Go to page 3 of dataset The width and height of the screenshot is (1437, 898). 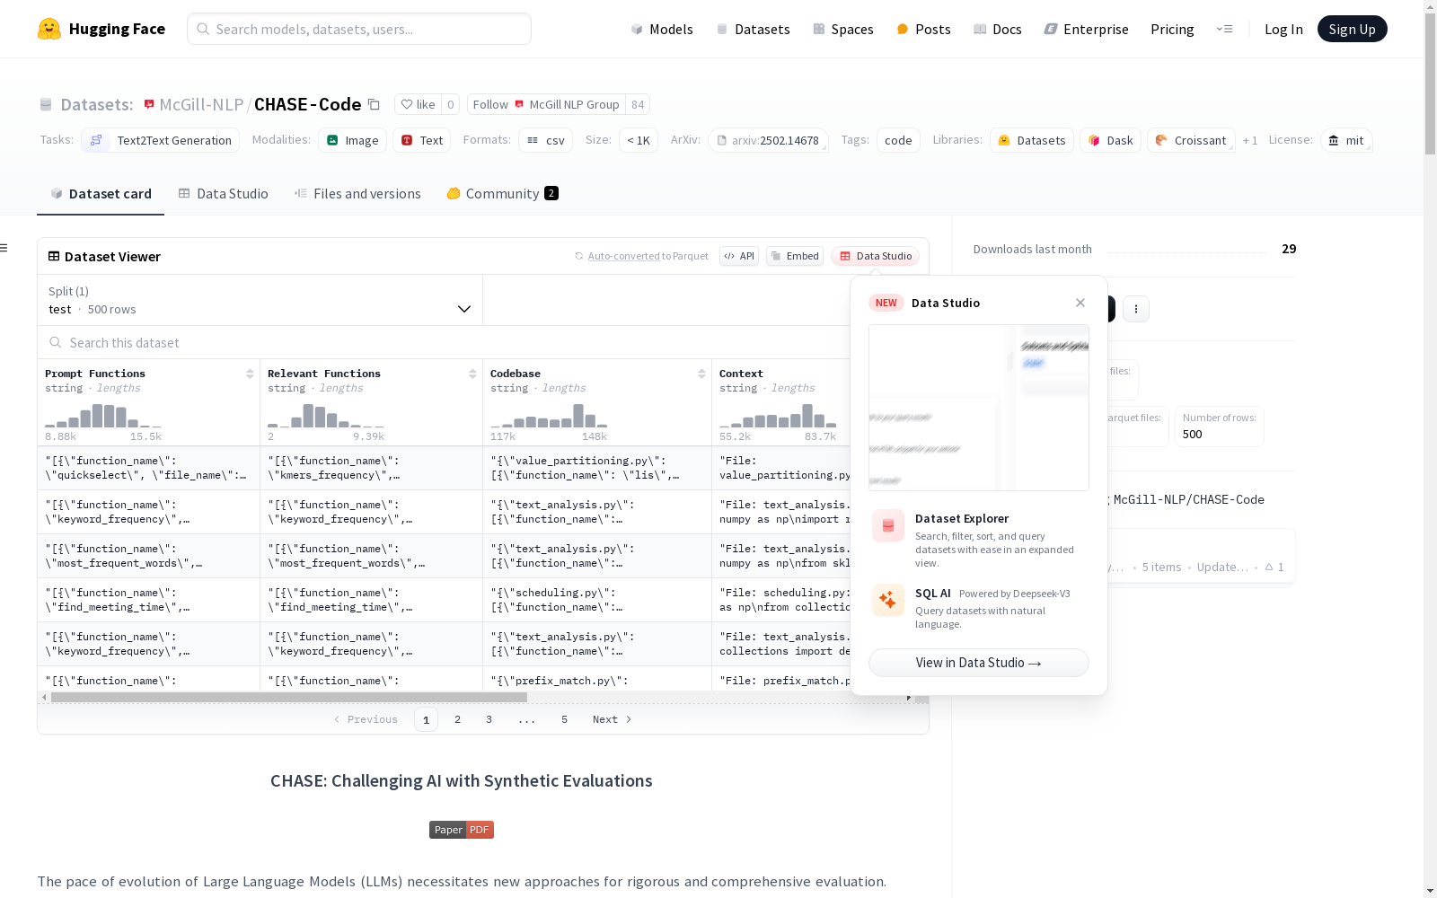(489, 719)
